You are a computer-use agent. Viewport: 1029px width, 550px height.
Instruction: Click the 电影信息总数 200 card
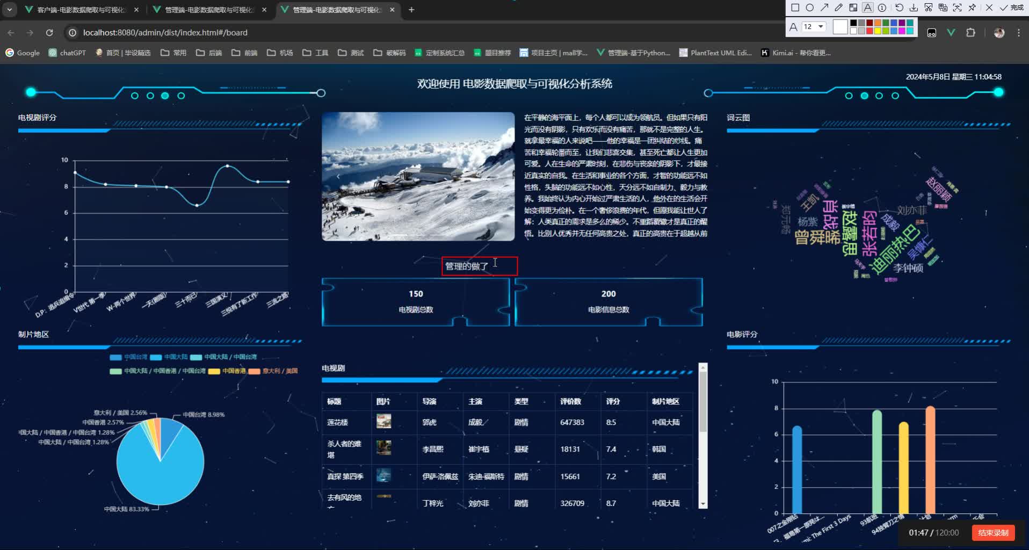[x=608, y=302]
